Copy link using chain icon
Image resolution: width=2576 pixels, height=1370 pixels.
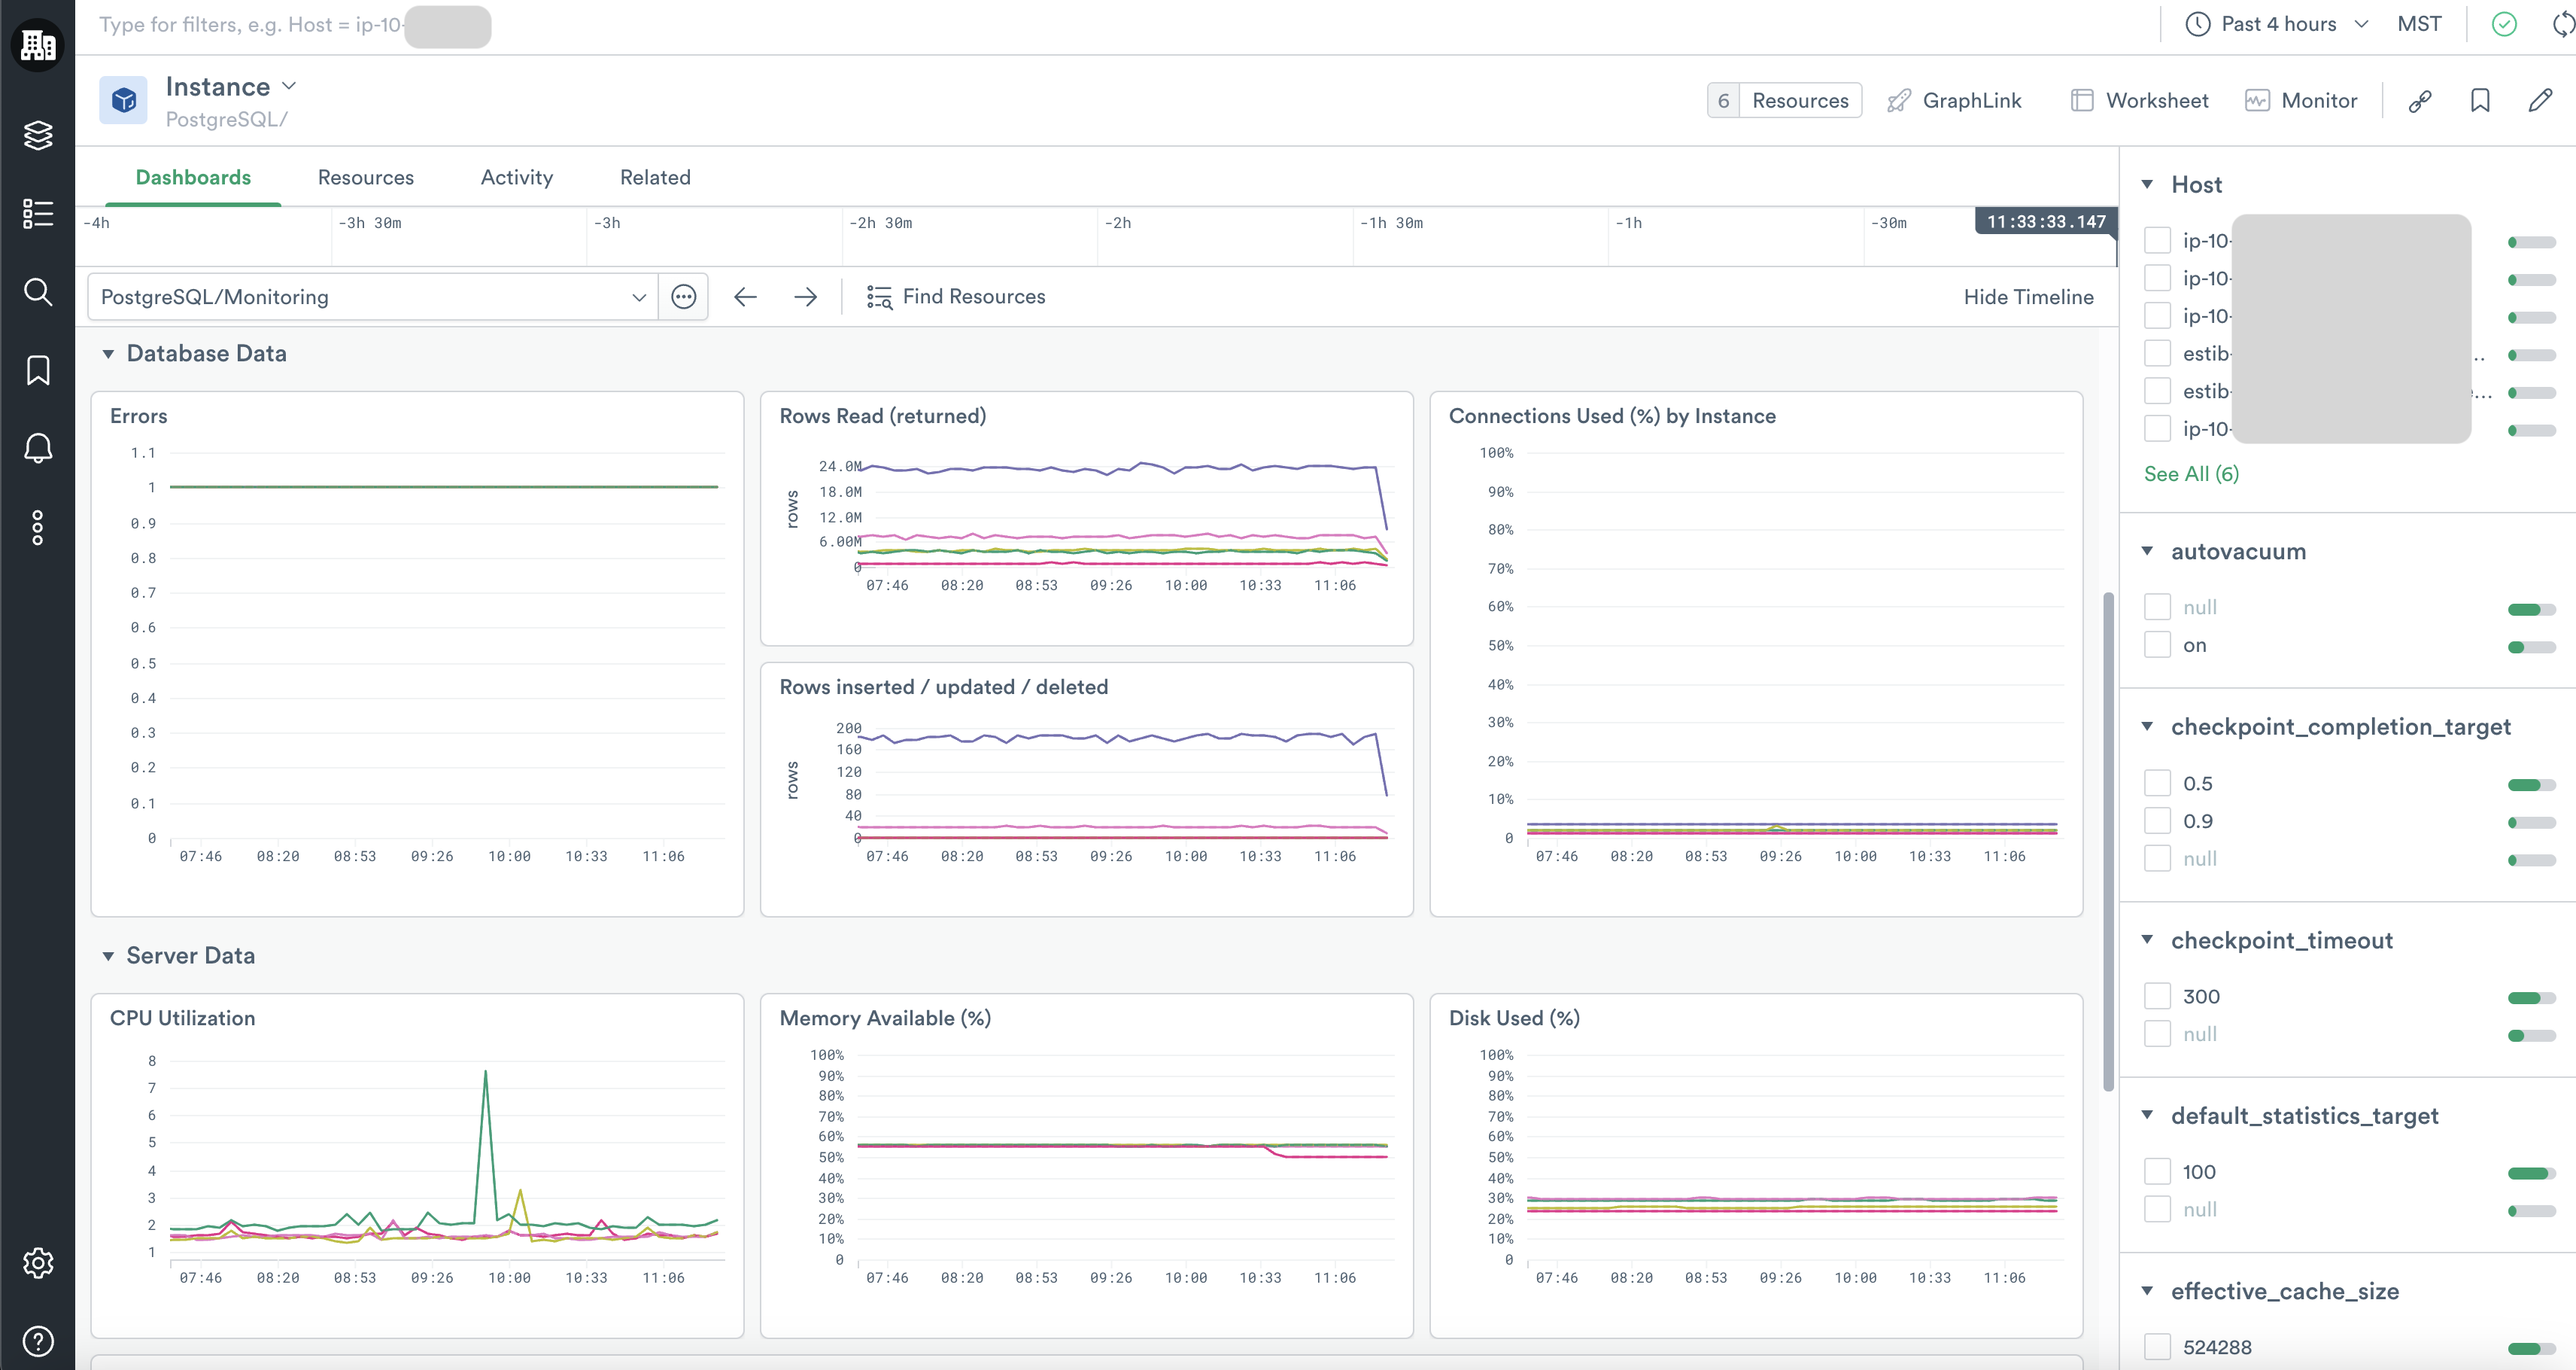[x=2420, y=101]
